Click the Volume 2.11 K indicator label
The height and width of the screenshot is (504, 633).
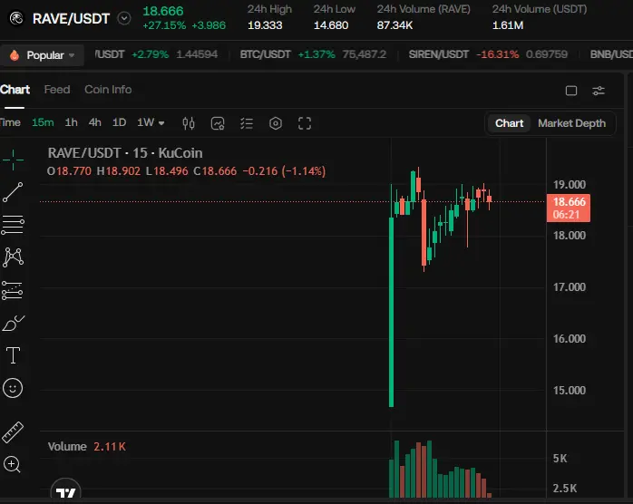pos(87,446)
